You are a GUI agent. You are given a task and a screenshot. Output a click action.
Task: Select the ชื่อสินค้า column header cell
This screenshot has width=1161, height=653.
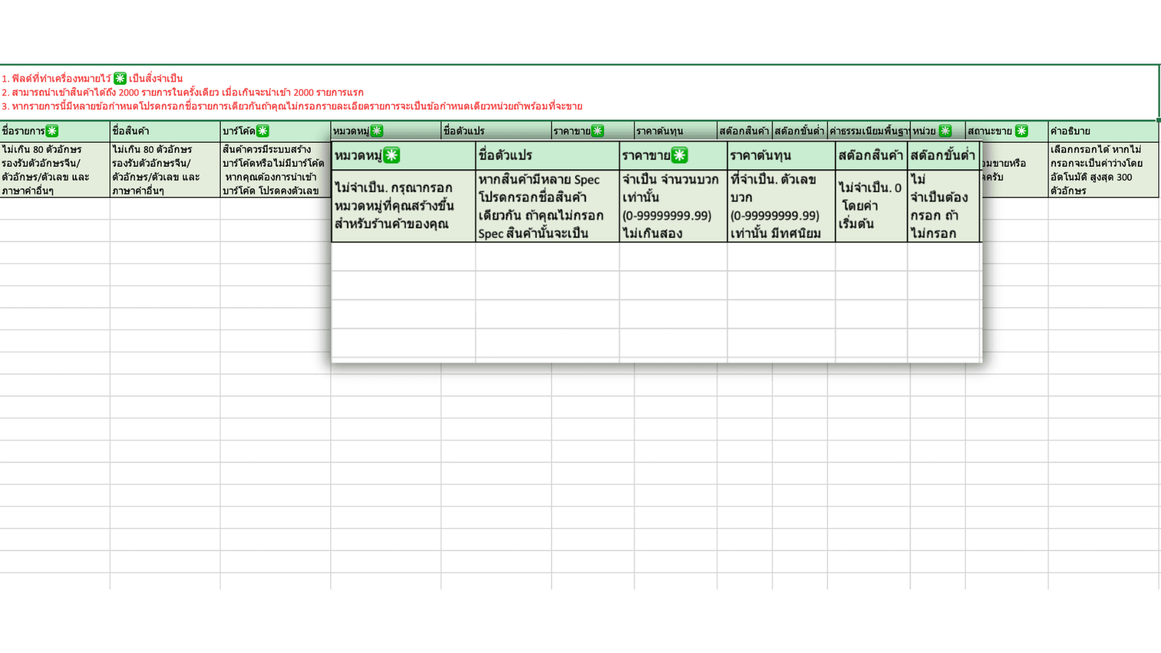click(x=164, y=131)
